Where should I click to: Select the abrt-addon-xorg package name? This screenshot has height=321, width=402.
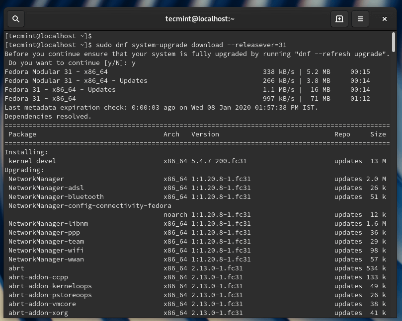click(x=38, y=313)
